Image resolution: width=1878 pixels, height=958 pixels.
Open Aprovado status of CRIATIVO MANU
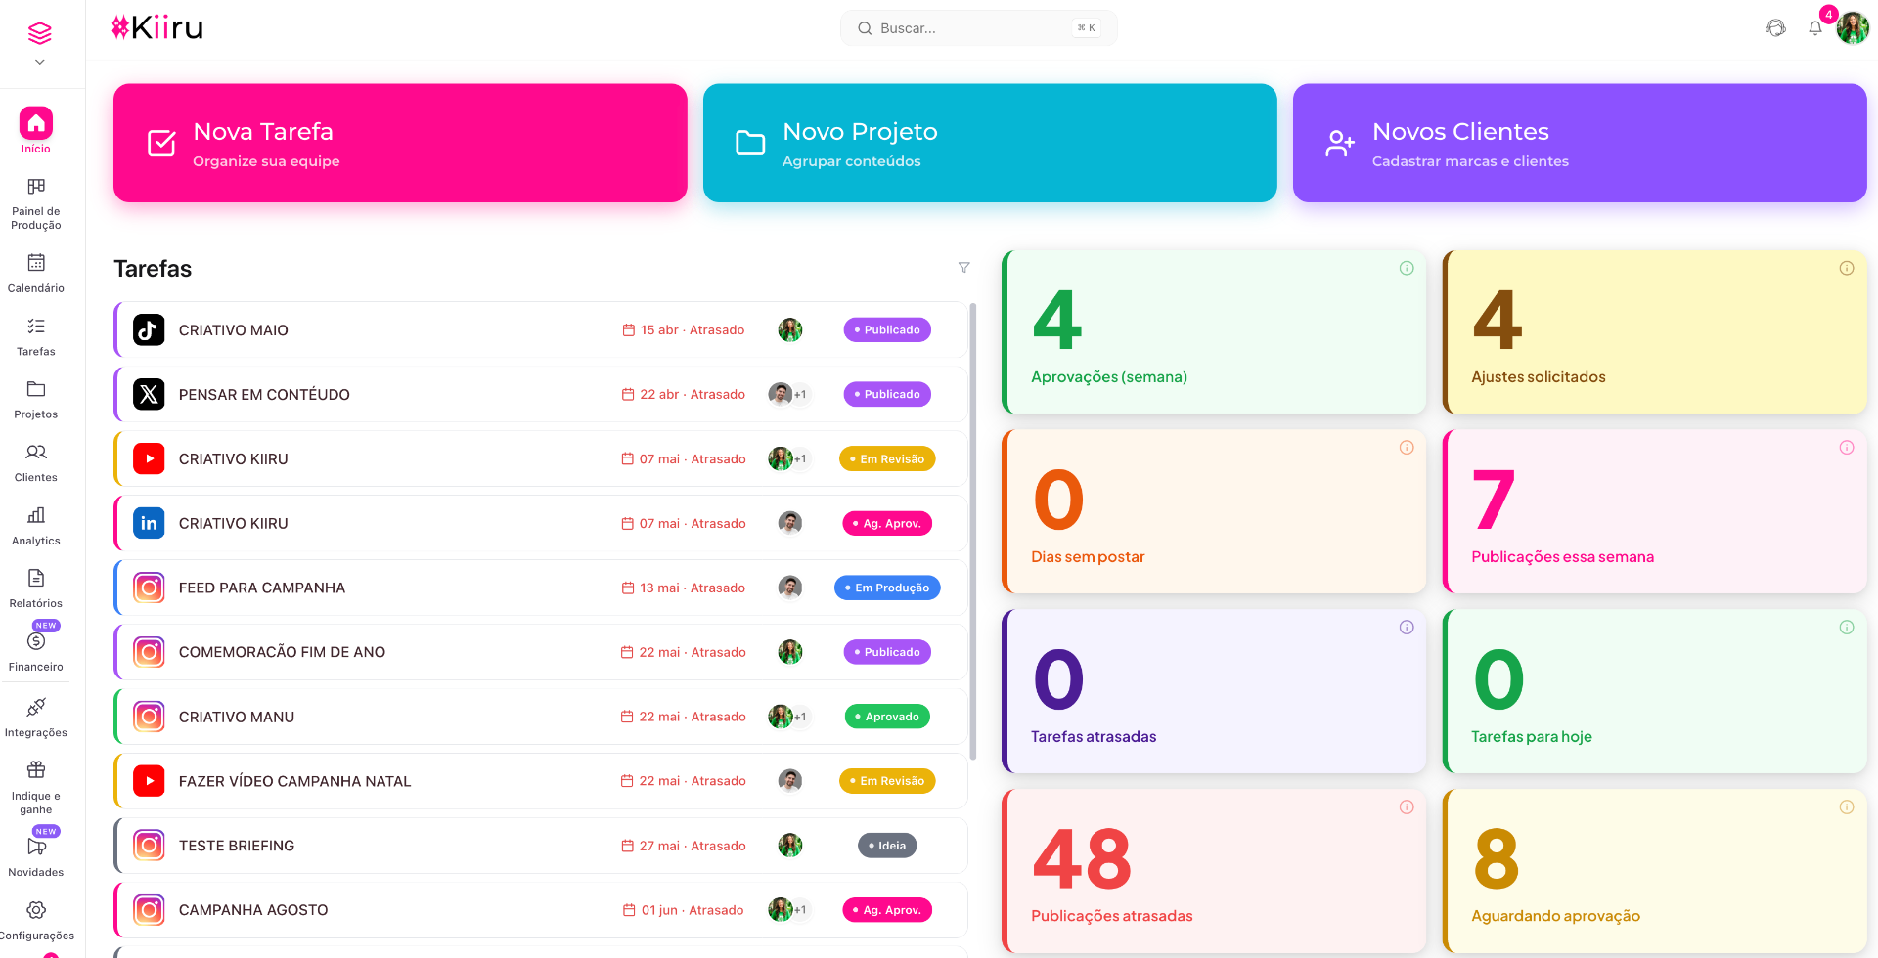tap(887, 718)
